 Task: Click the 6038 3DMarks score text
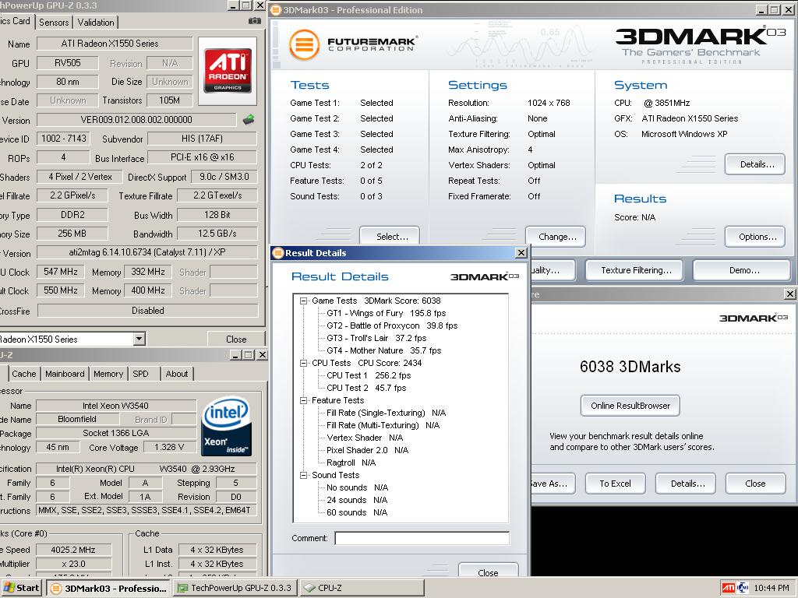[x=630, y=367]
